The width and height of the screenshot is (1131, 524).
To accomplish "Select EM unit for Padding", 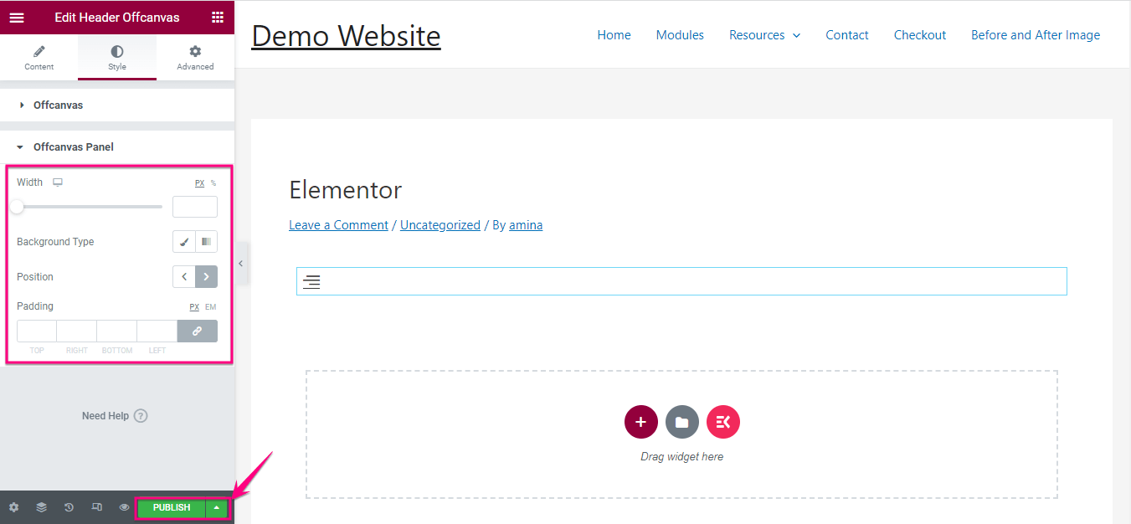I will point(211,307).
